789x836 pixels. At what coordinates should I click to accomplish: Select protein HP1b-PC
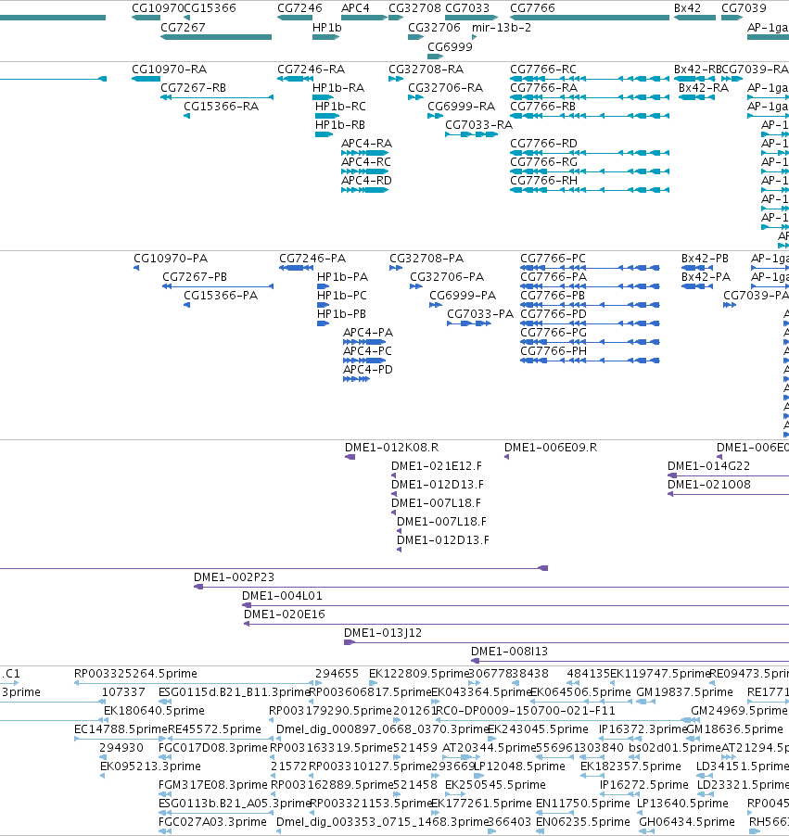click(x=342, y=296)
